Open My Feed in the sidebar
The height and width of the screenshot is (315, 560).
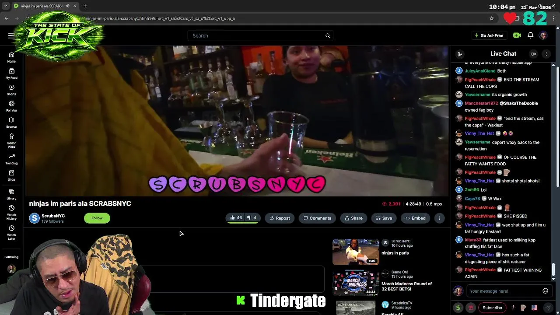click(x=11, y=73)
